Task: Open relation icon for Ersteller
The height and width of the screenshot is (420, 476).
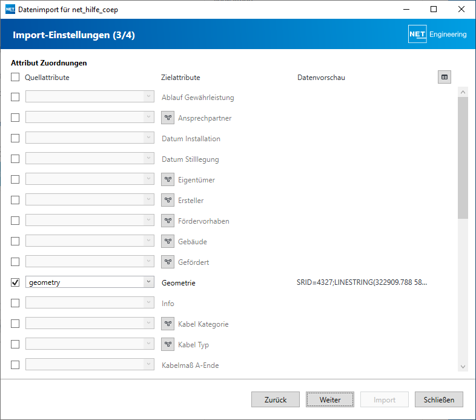Action: pyautogui.click(x=168, y=201)
